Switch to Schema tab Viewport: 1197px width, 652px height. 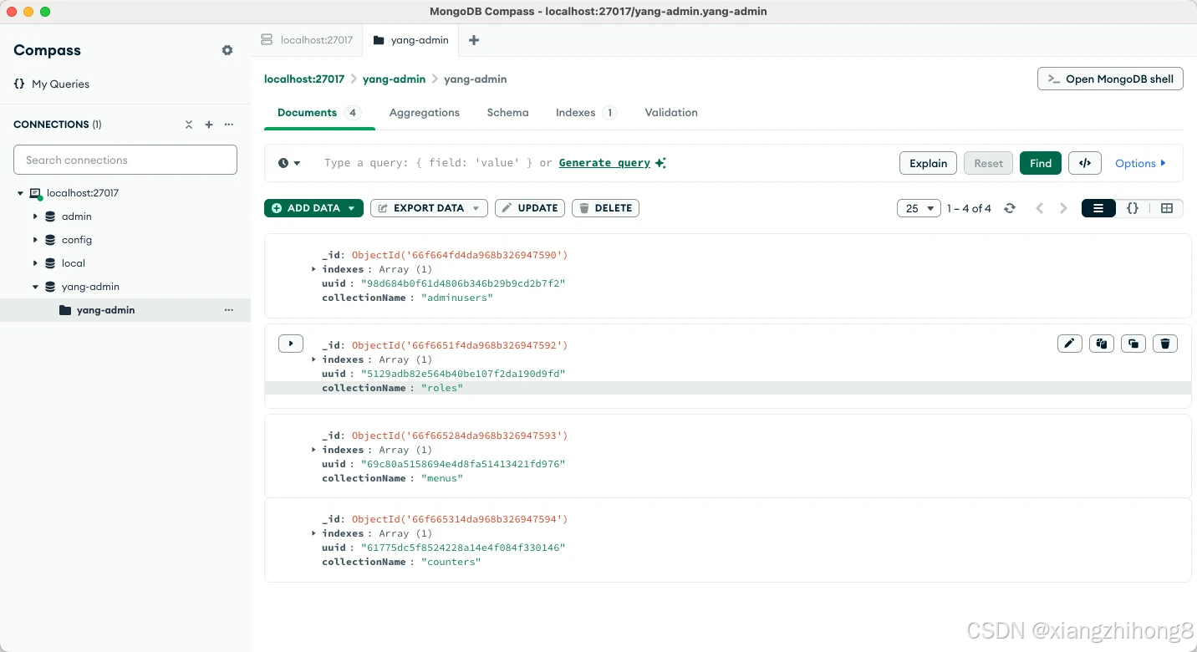point(507,113)
